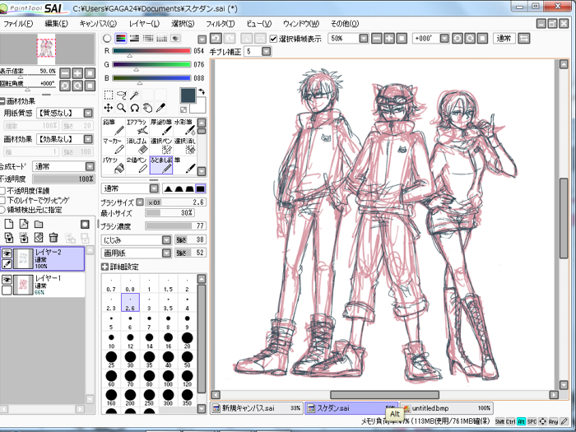Flip the view horizontally from toolbar

coord(524,38)
